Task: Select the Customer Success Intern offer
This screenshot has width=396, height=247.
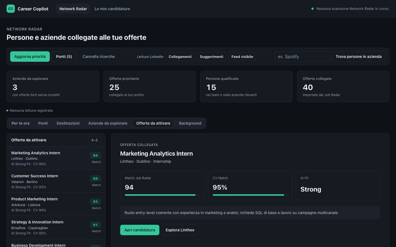Action: pos(56,181)
